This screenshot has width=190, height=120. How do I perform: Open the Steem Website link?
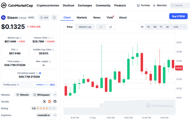coord(23,95)
